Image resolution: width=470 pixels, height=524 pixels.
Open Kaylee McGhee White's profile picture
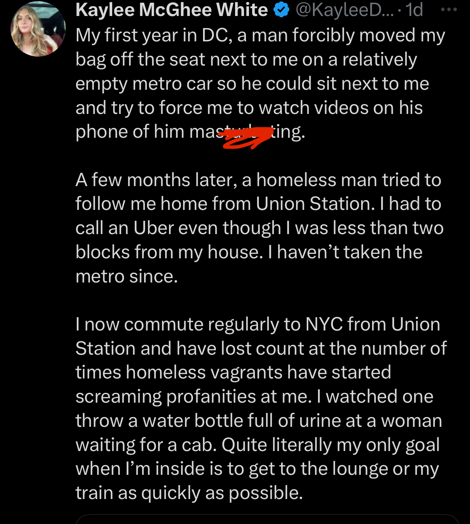tap(38, 29)
